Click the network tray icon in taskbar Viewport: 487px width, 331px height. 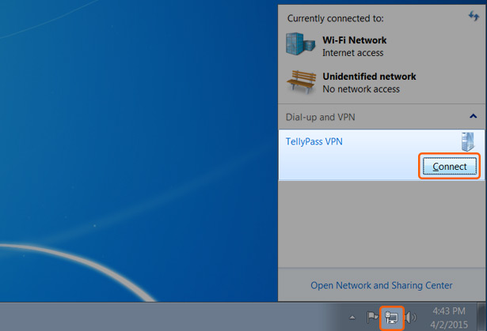click(x=392, y=318)
